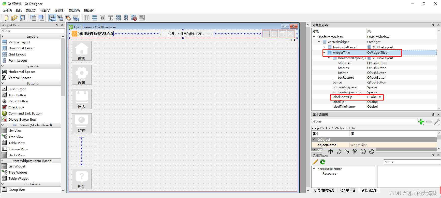Viewport: 441px width, 198px height.
Task: Collapse the Spacers category
Action: click(x=3, y=66)
